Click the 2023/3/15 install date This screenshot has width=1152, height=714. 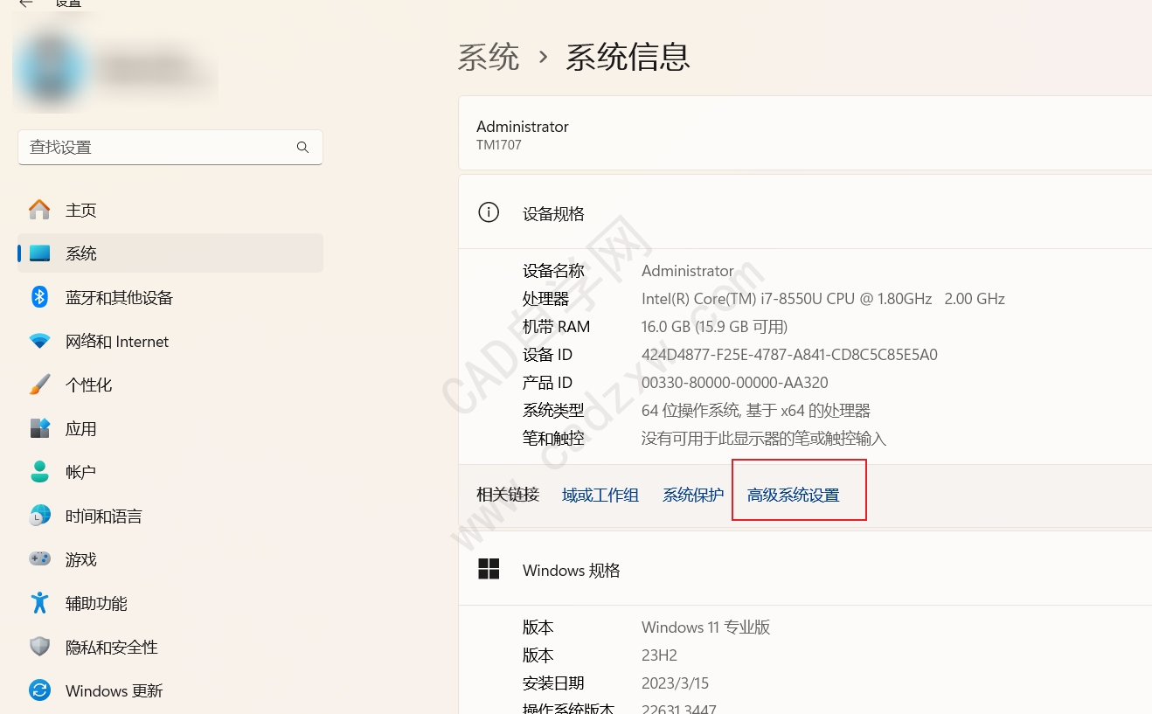(x=675, y=683)
